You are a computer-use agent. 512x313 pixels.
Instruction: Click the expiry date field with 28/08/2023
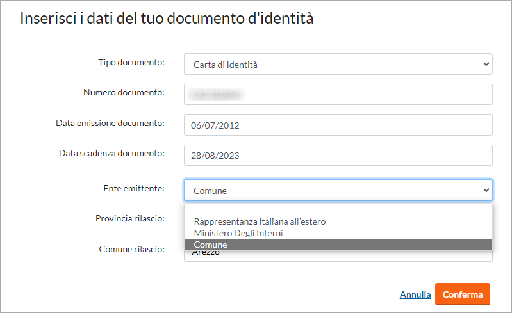[338, 155]
